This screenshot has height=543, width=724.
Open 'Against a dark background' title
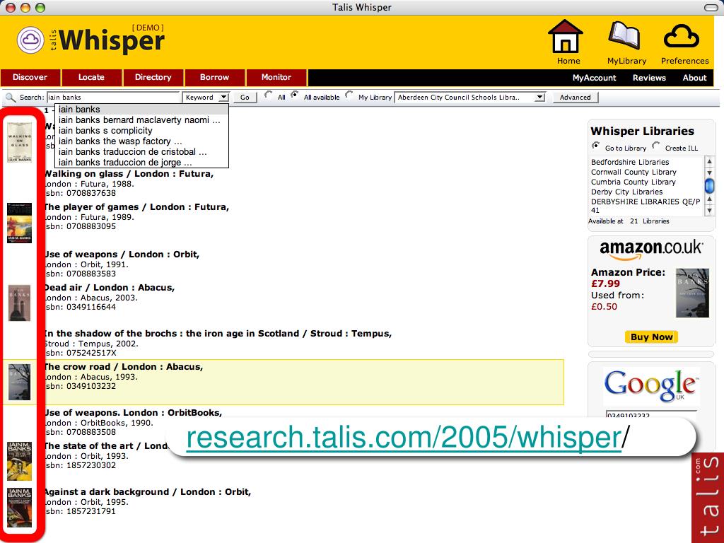click(147, 492)
